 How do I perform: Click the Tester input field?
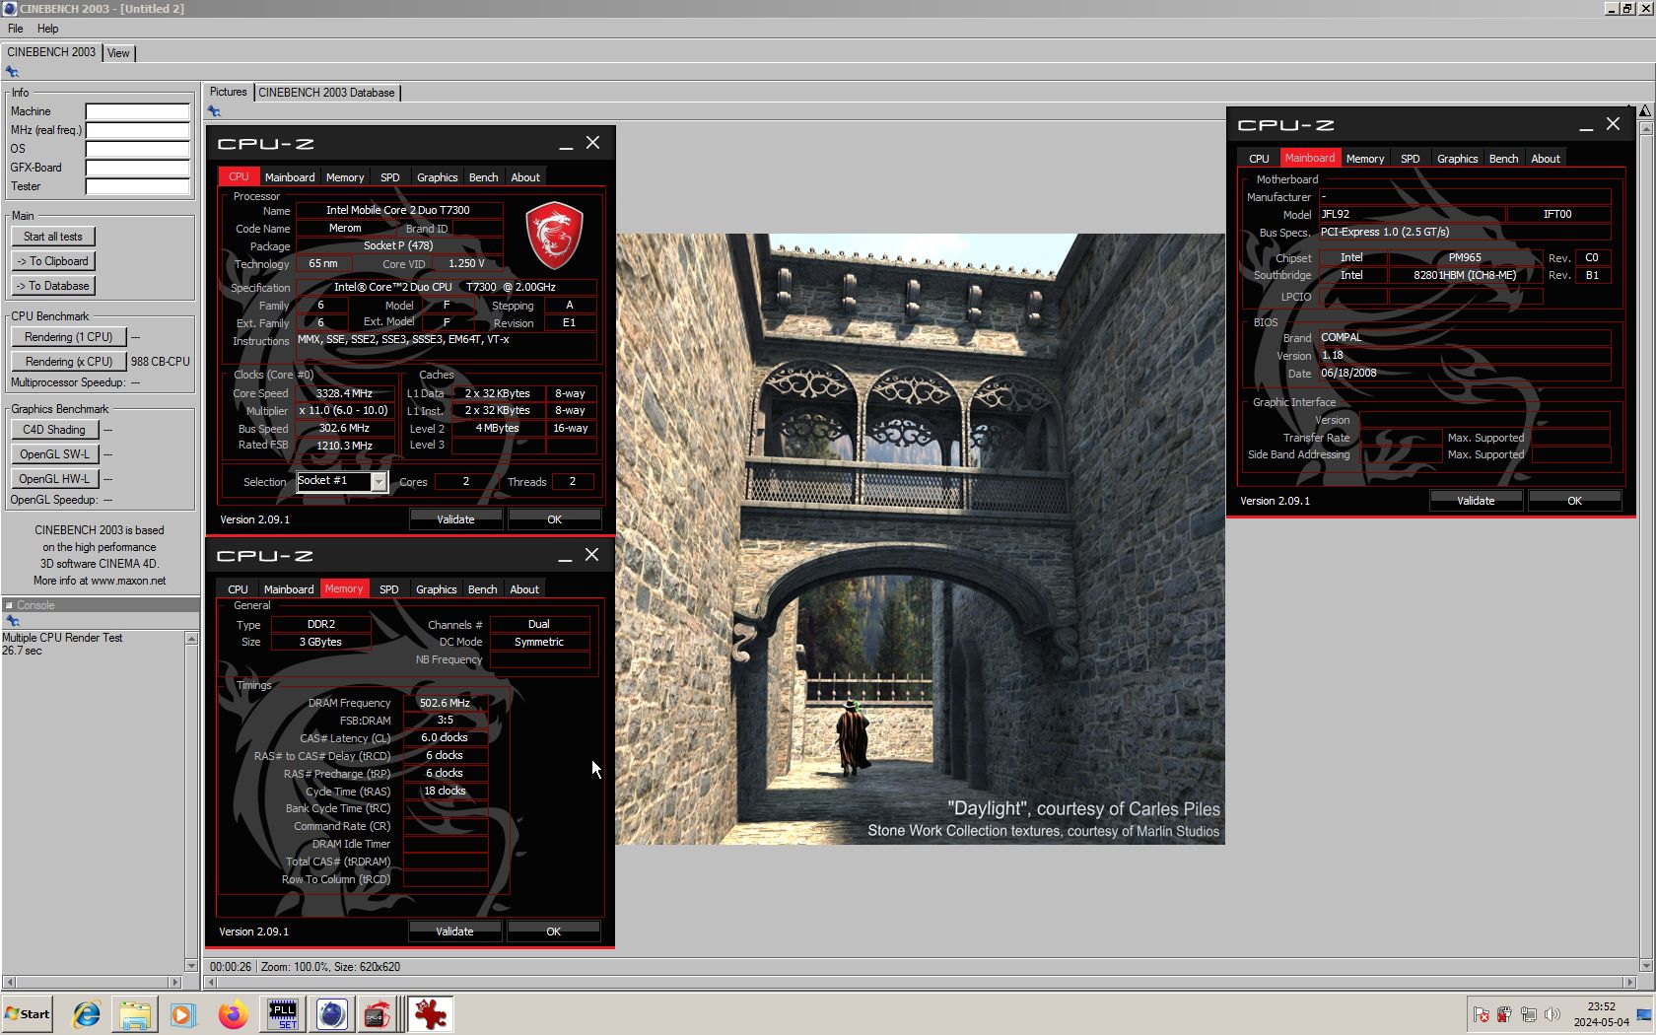(137, 186)
